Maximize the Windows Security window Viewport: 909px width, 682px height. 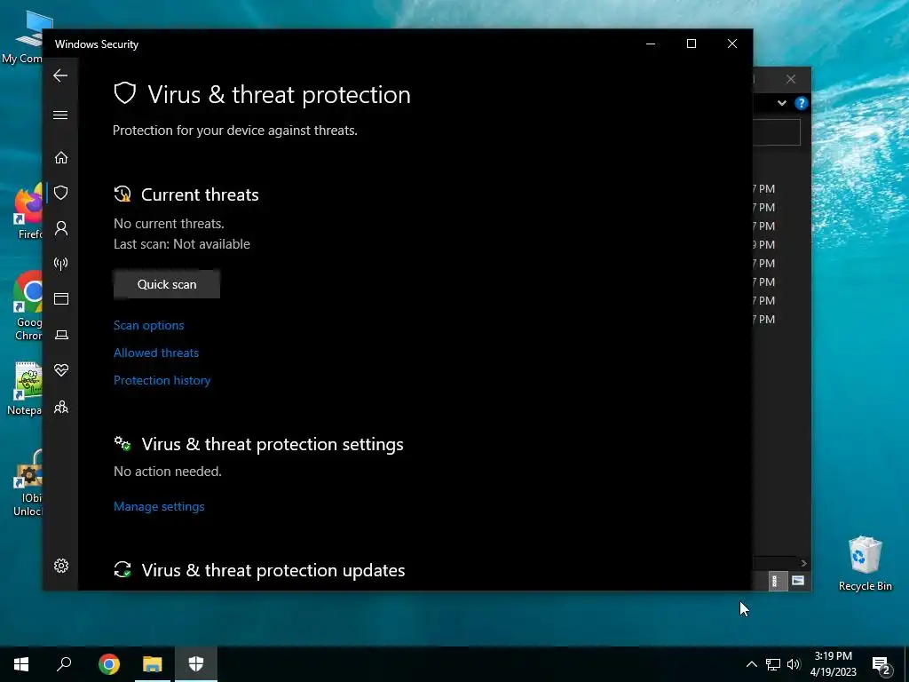[x=691, y=44]
